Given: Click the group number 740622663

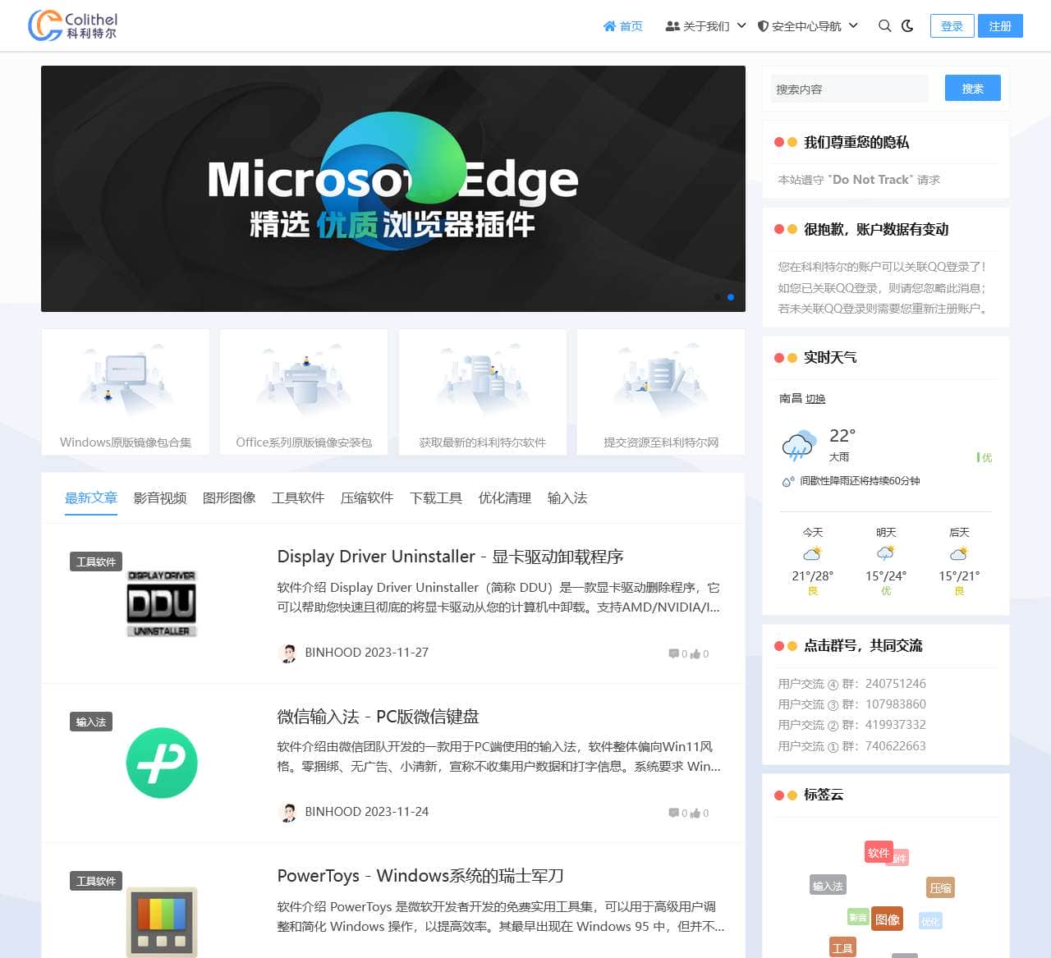Looking at the screenshot, I should pos(895,746).
